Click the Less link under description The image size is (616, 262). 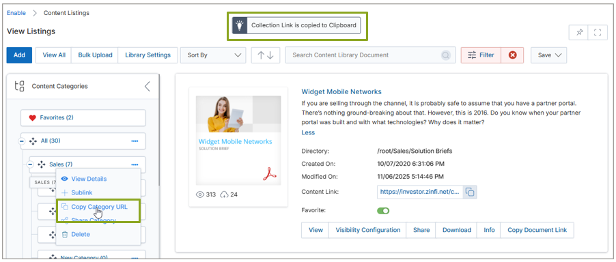tap(308, 132)
